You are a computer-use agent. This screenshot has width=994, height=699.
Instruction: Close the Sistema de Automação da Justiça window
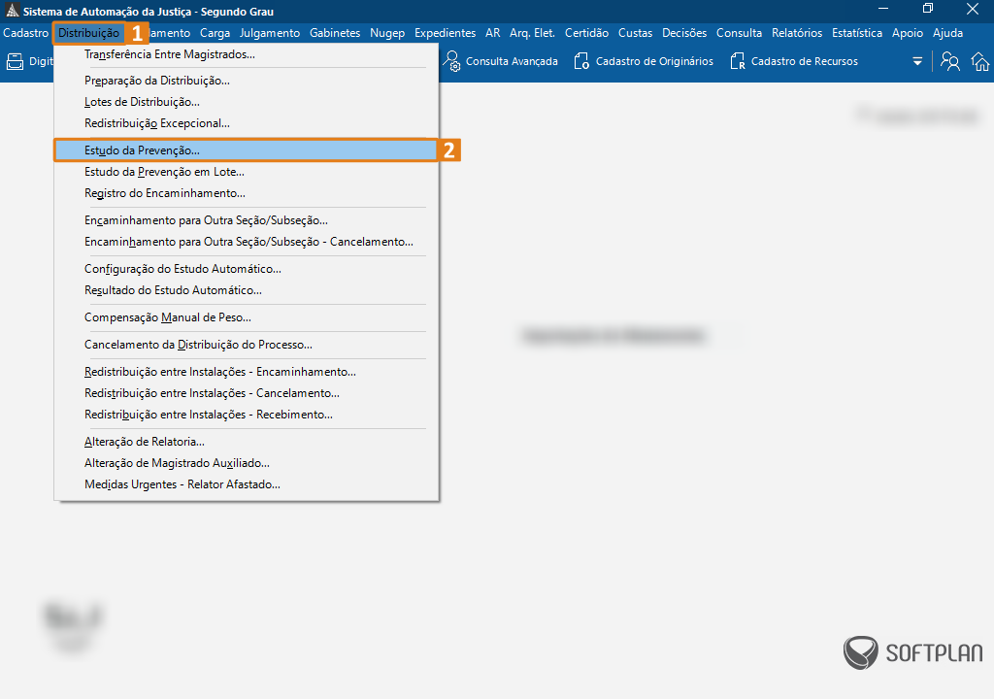(x=973, y=8)
